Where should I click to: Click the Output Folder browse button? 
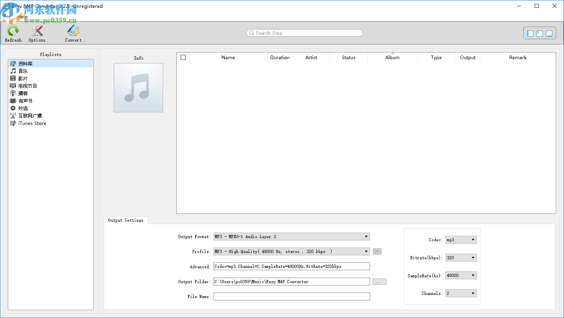[x=379, y=282]
